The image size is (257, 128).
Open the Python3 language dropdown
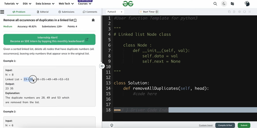click(115, 12)
